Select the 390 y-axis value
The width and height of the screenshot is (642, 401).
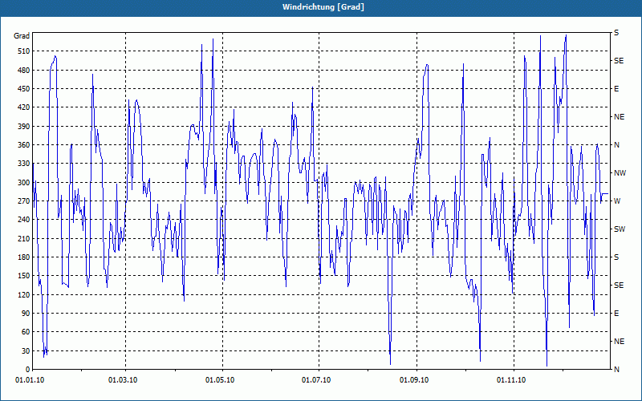pyautogui.click(x=24, y=127)
